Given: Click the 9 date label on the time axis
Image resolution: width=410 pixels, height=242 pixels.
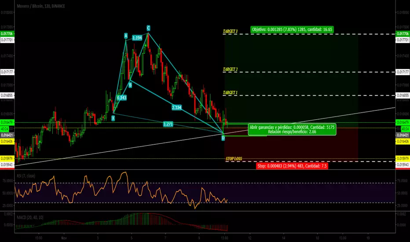Looking at the screenshot, I should tap(199, 238).
